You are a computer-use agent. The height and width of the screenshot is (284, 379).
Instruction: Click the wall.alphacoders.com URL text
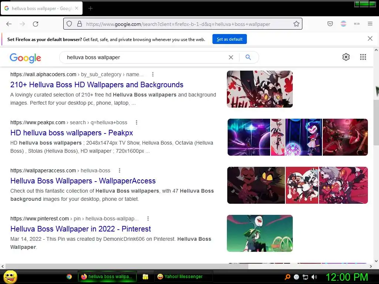tap(43, 74)
